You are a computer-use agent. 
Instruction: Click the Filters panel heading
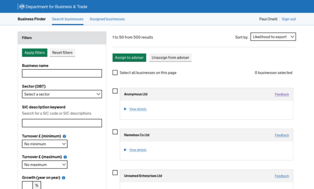click(27, 38)
